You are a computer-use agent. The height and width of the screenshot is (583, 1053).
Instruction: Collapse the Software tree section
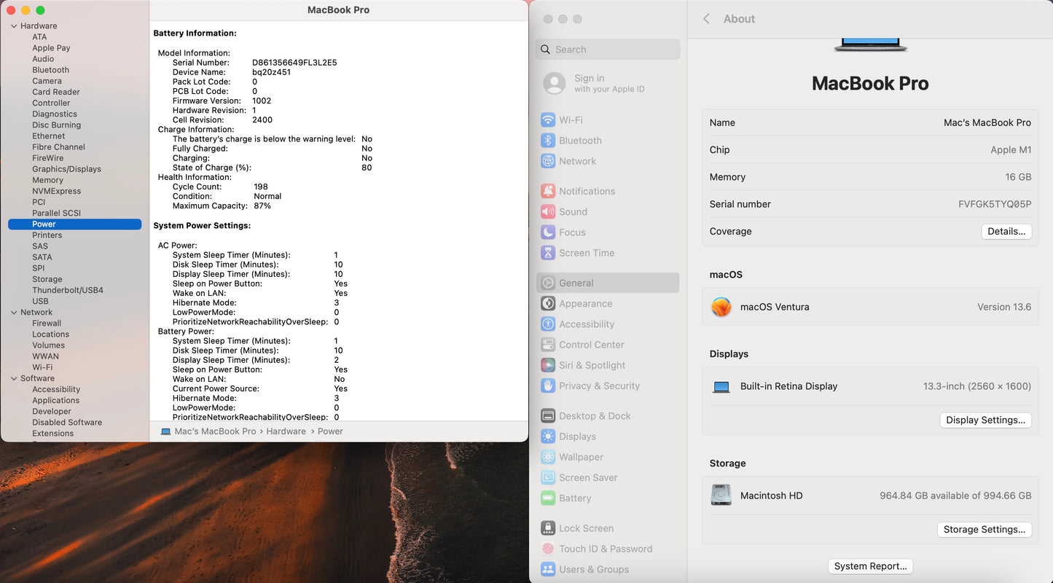coord(14,379)
